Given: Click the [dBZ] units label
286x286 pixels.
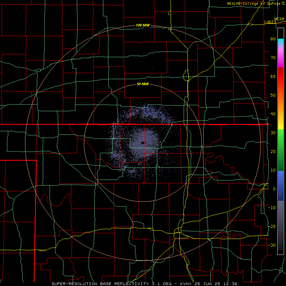Looking at the screenshot, I should point(270,22).
